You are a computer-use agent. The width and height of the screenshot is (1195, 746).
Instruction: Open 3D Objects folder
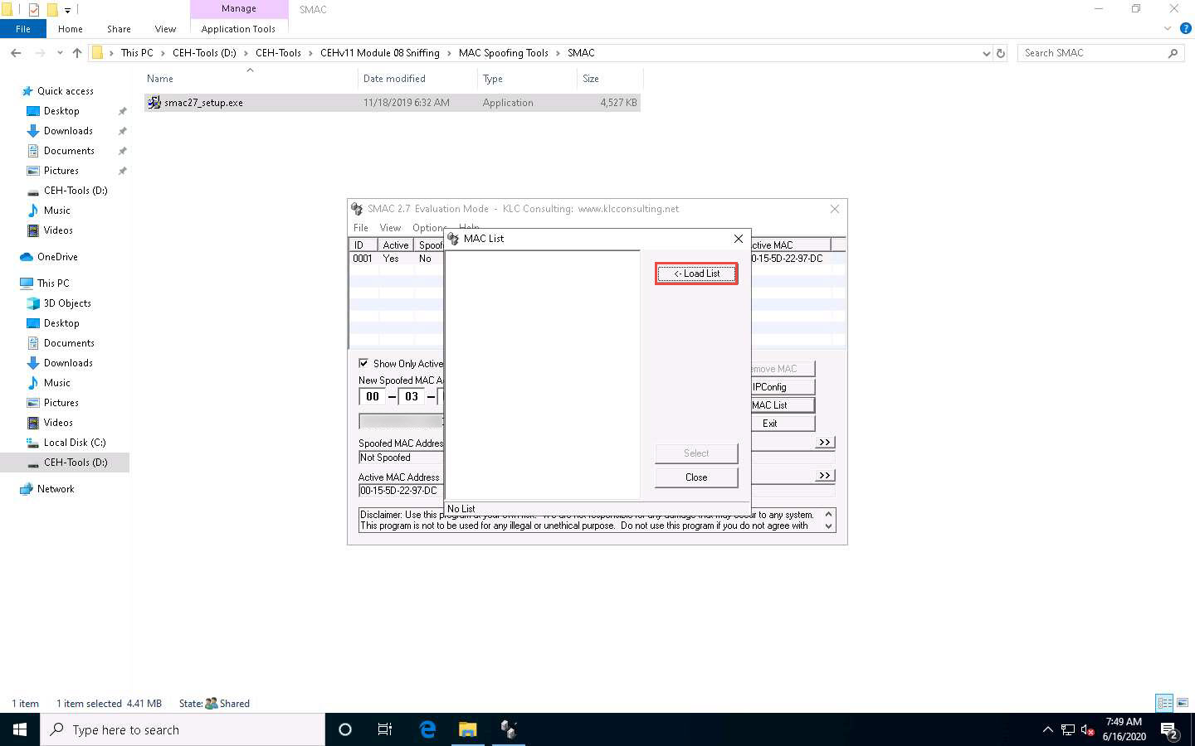click(67, 303)
